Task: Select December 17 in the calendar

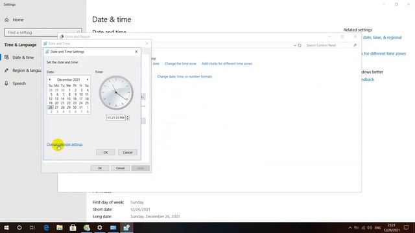Action: click(x=80, y=98)
